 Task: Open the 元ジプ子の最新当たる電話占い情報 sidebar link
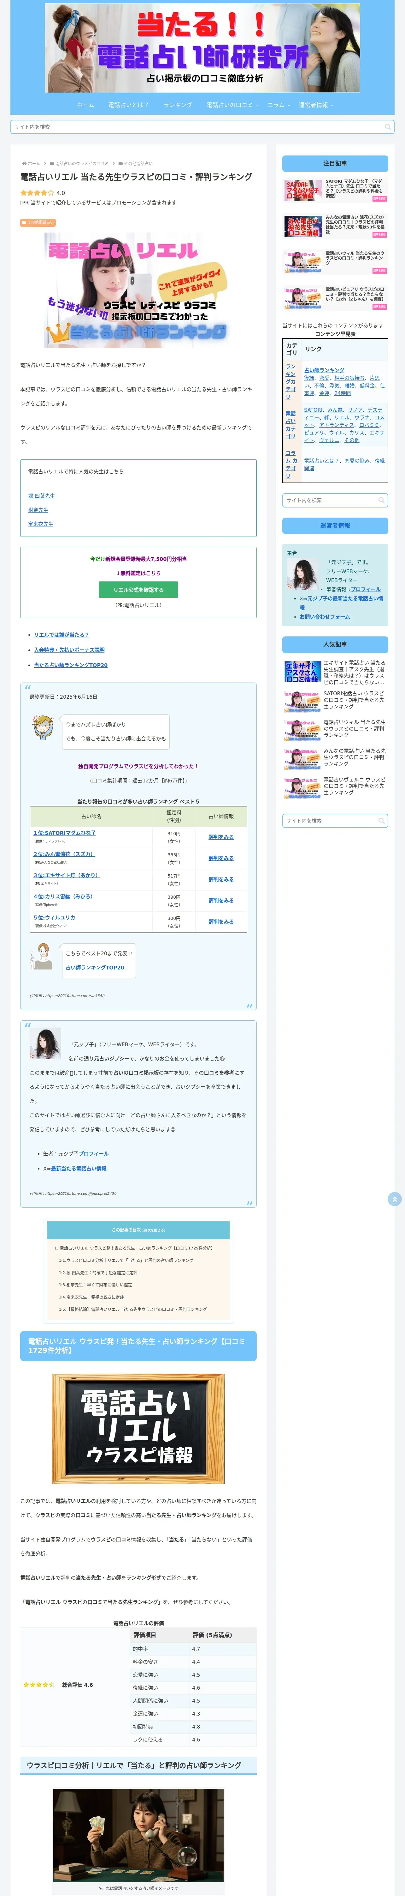coord(341,603)
